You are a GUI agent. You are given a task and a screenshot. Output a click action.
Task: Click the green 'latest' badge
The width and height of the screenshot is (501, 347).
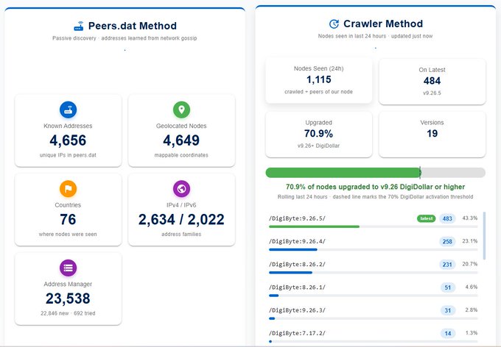point(427,218)
